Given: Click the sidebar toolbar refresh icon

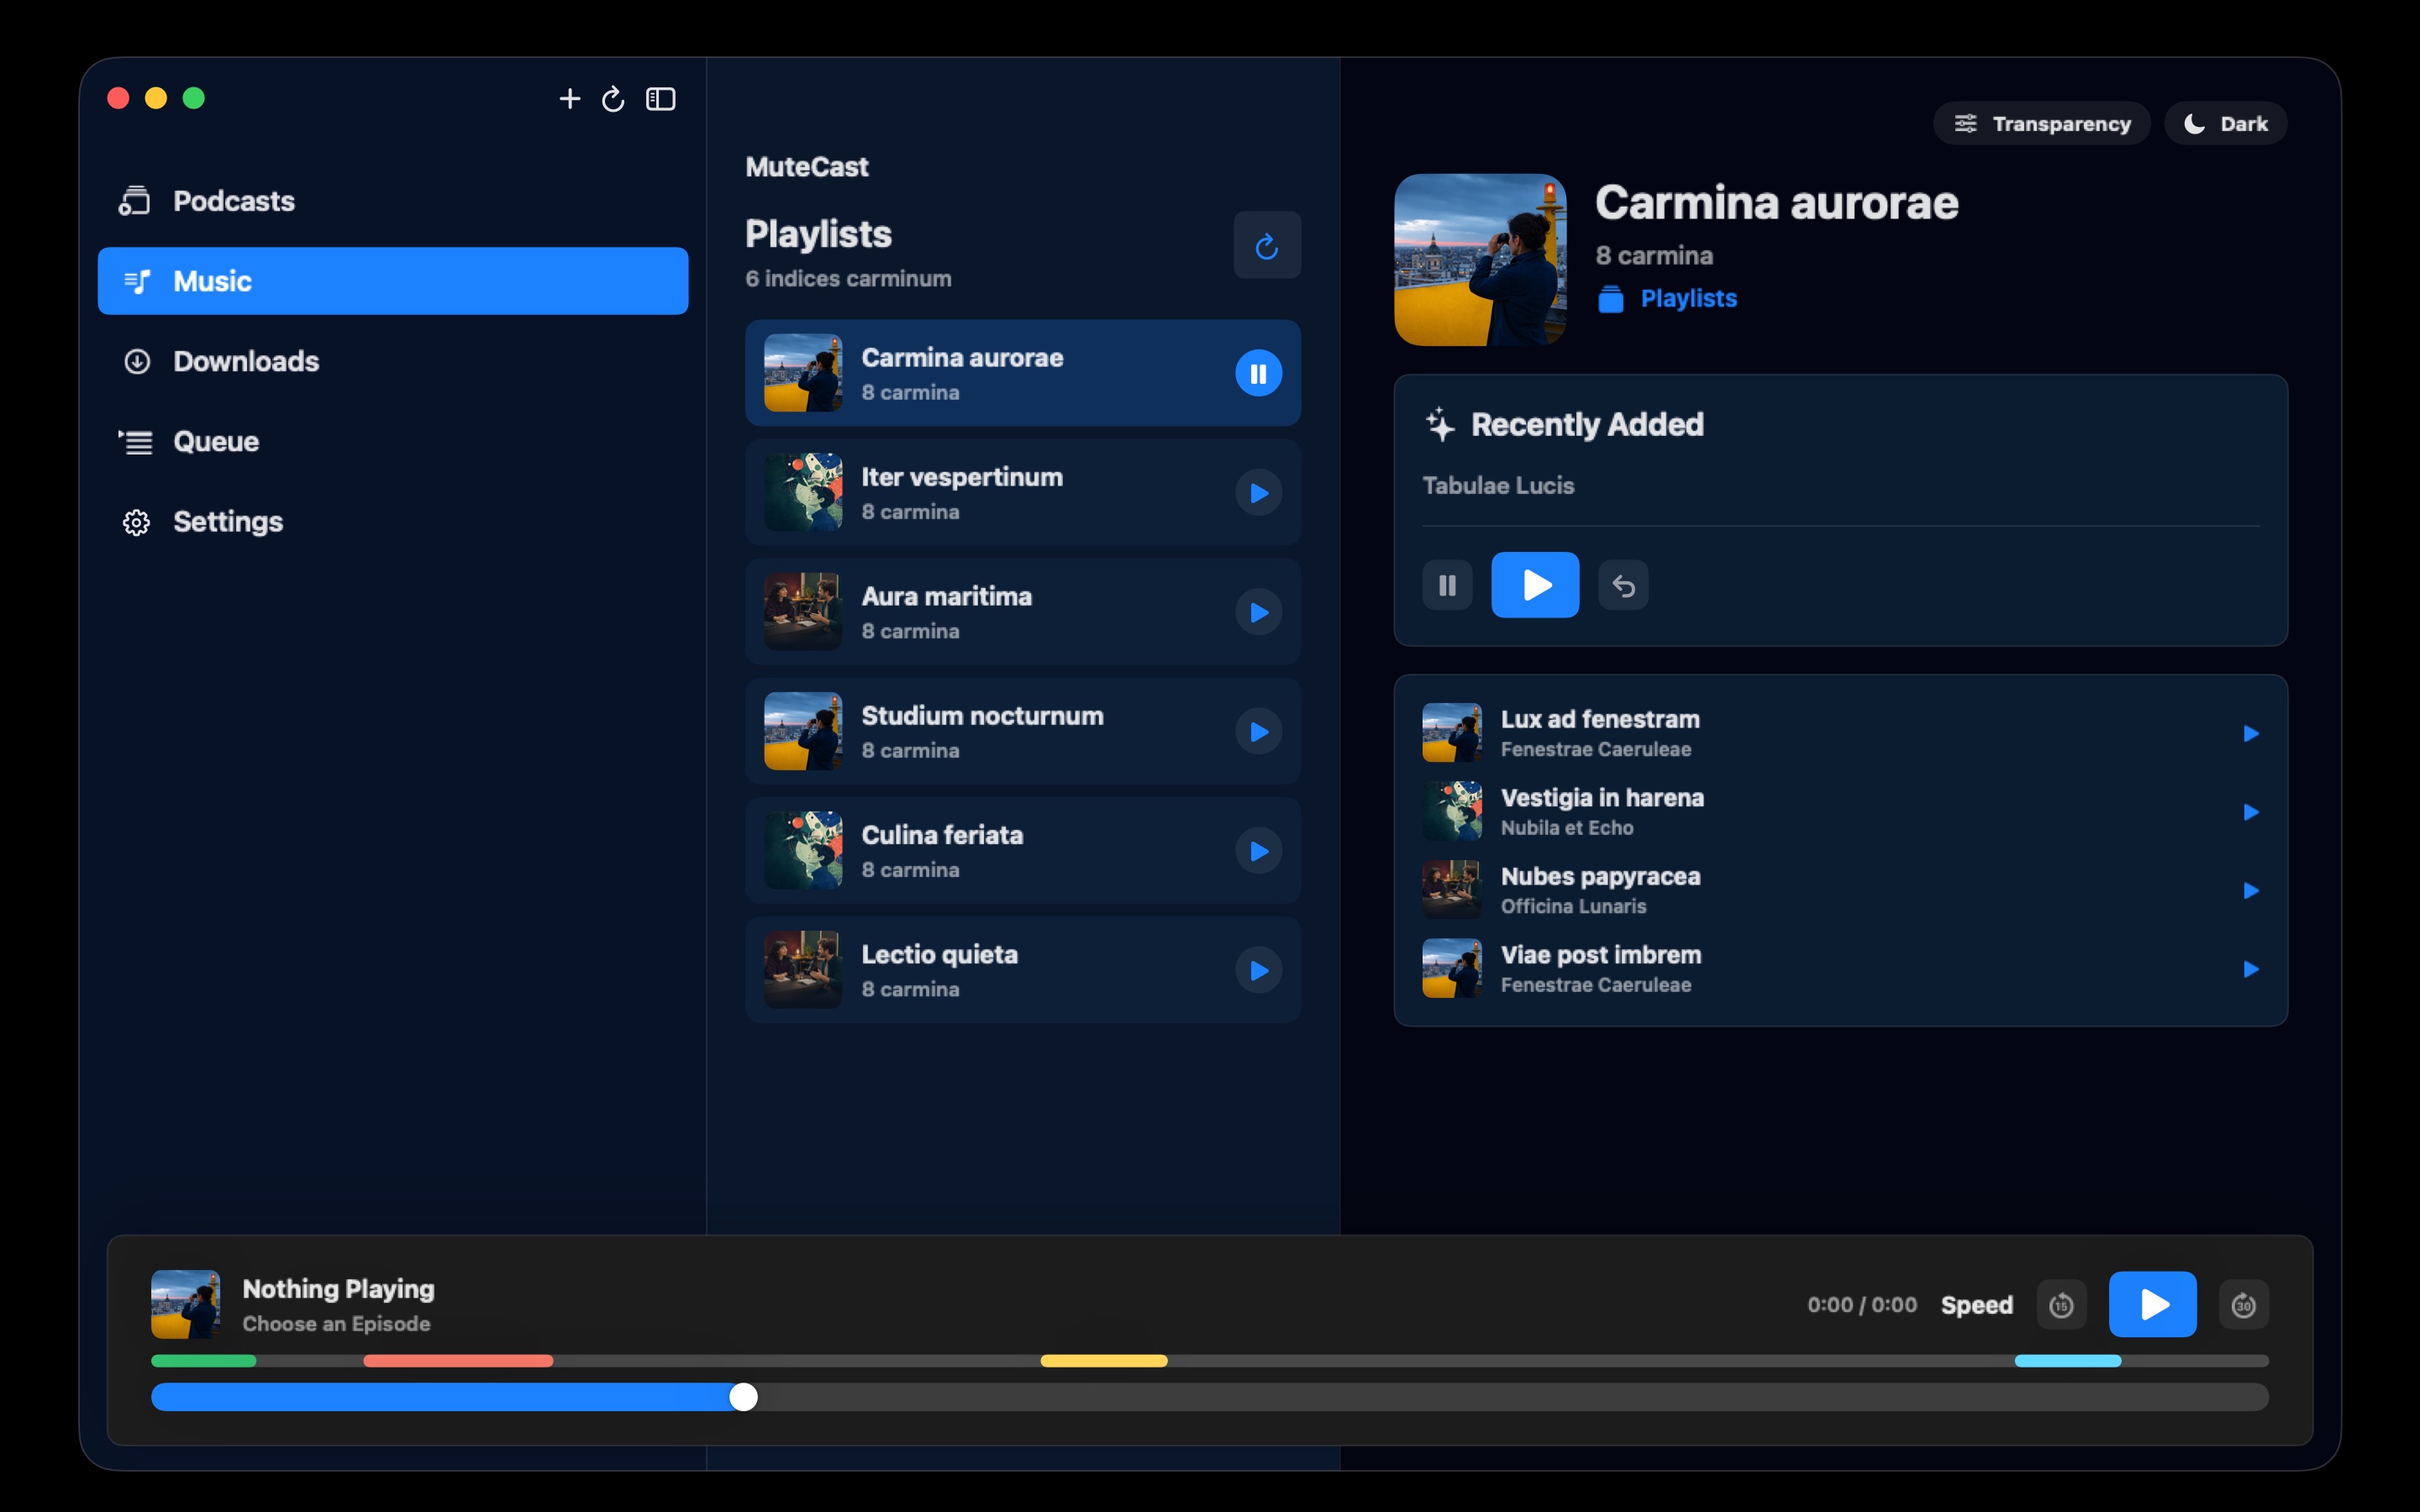Looking at the screenshot, I should pyautogui.click(x=613, y=98).
